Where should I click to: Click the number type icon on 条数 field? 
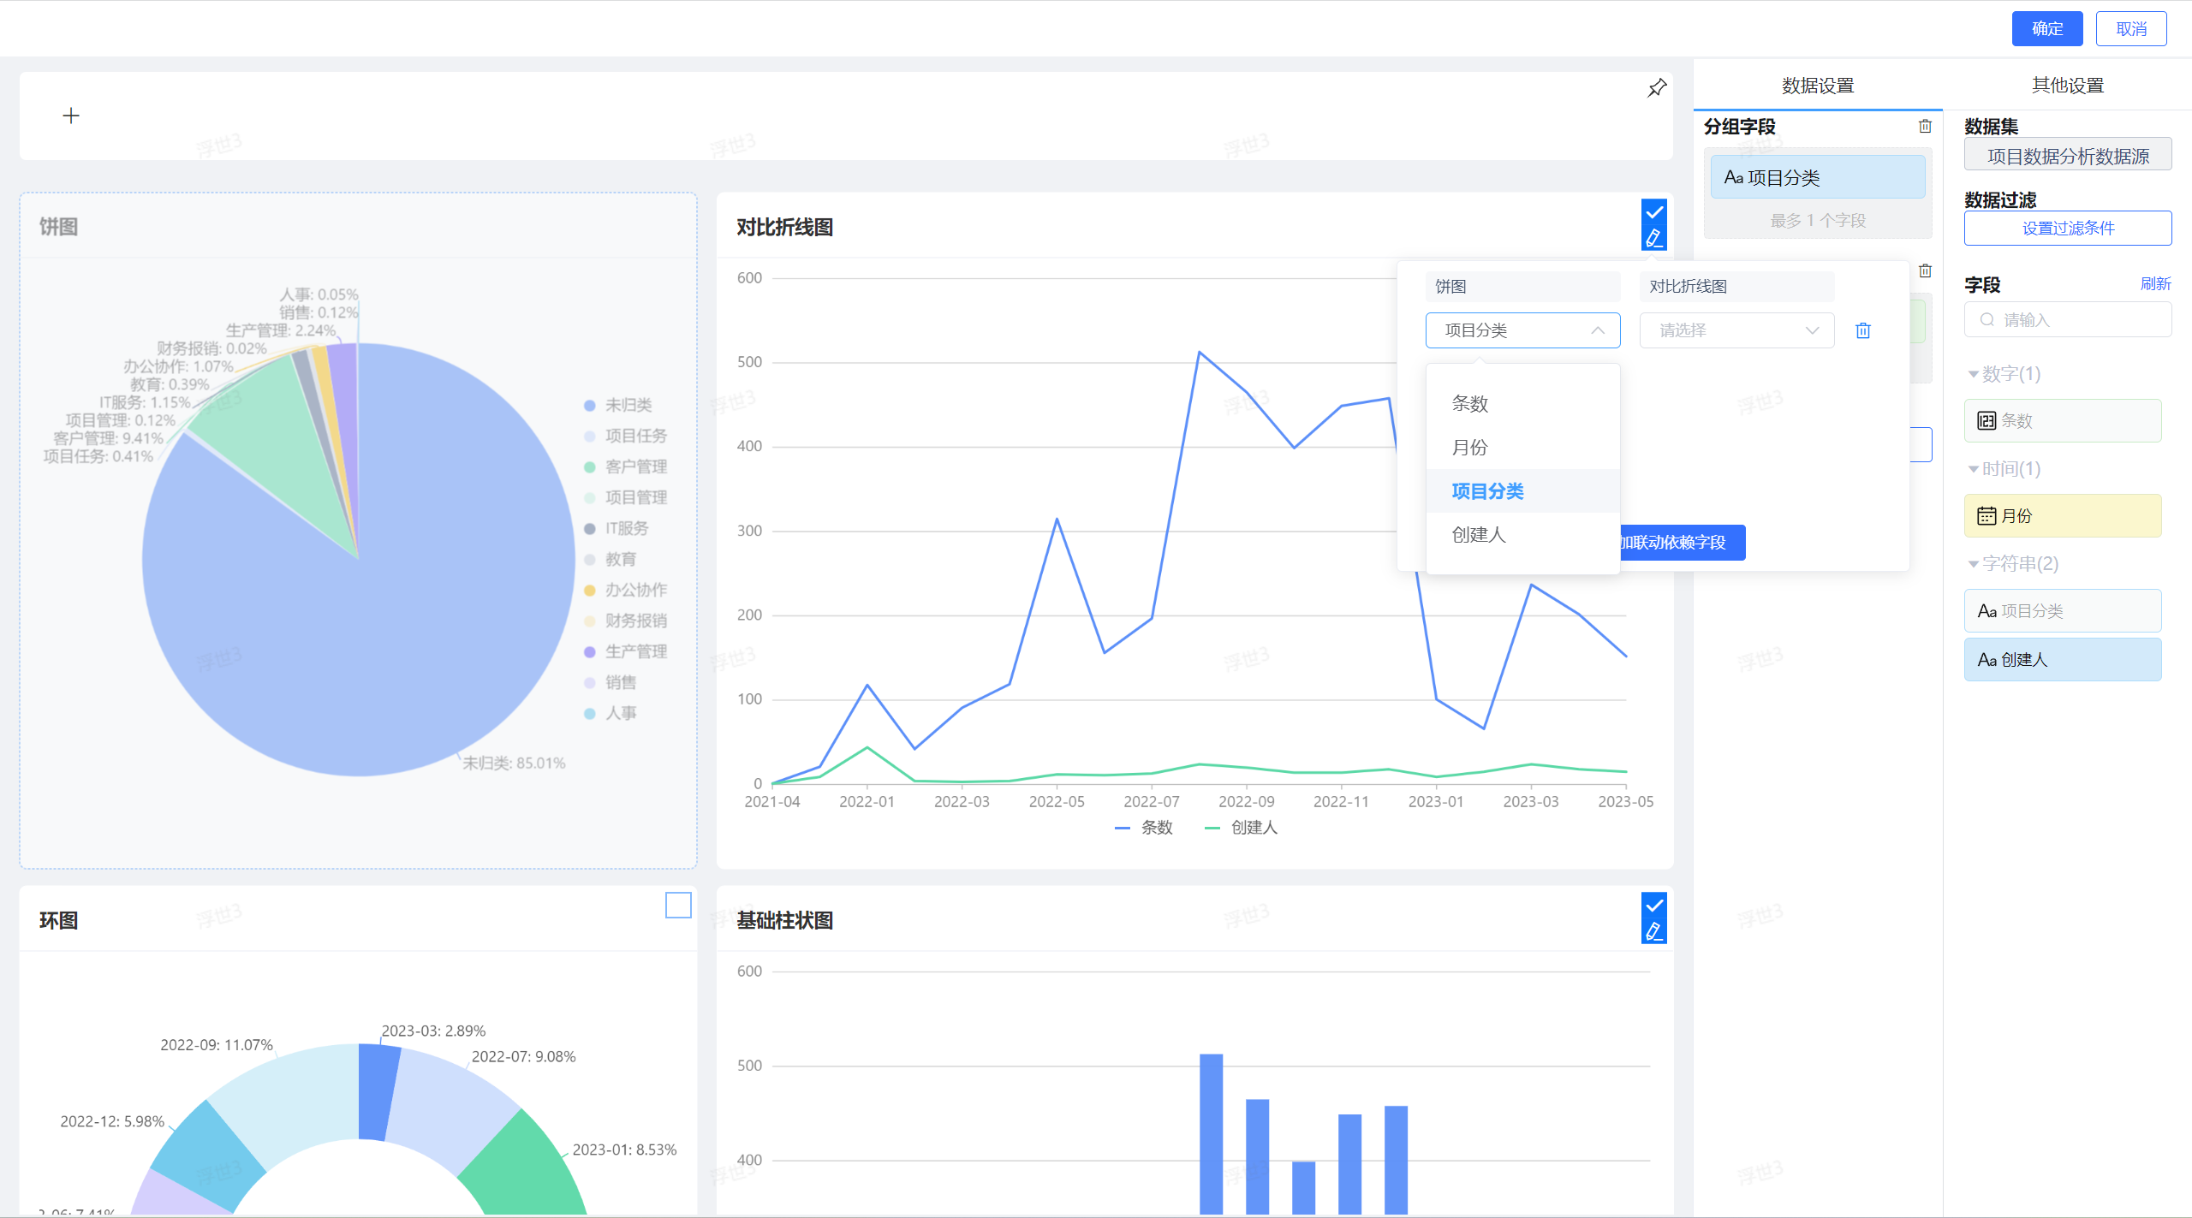coord(1986,421)
